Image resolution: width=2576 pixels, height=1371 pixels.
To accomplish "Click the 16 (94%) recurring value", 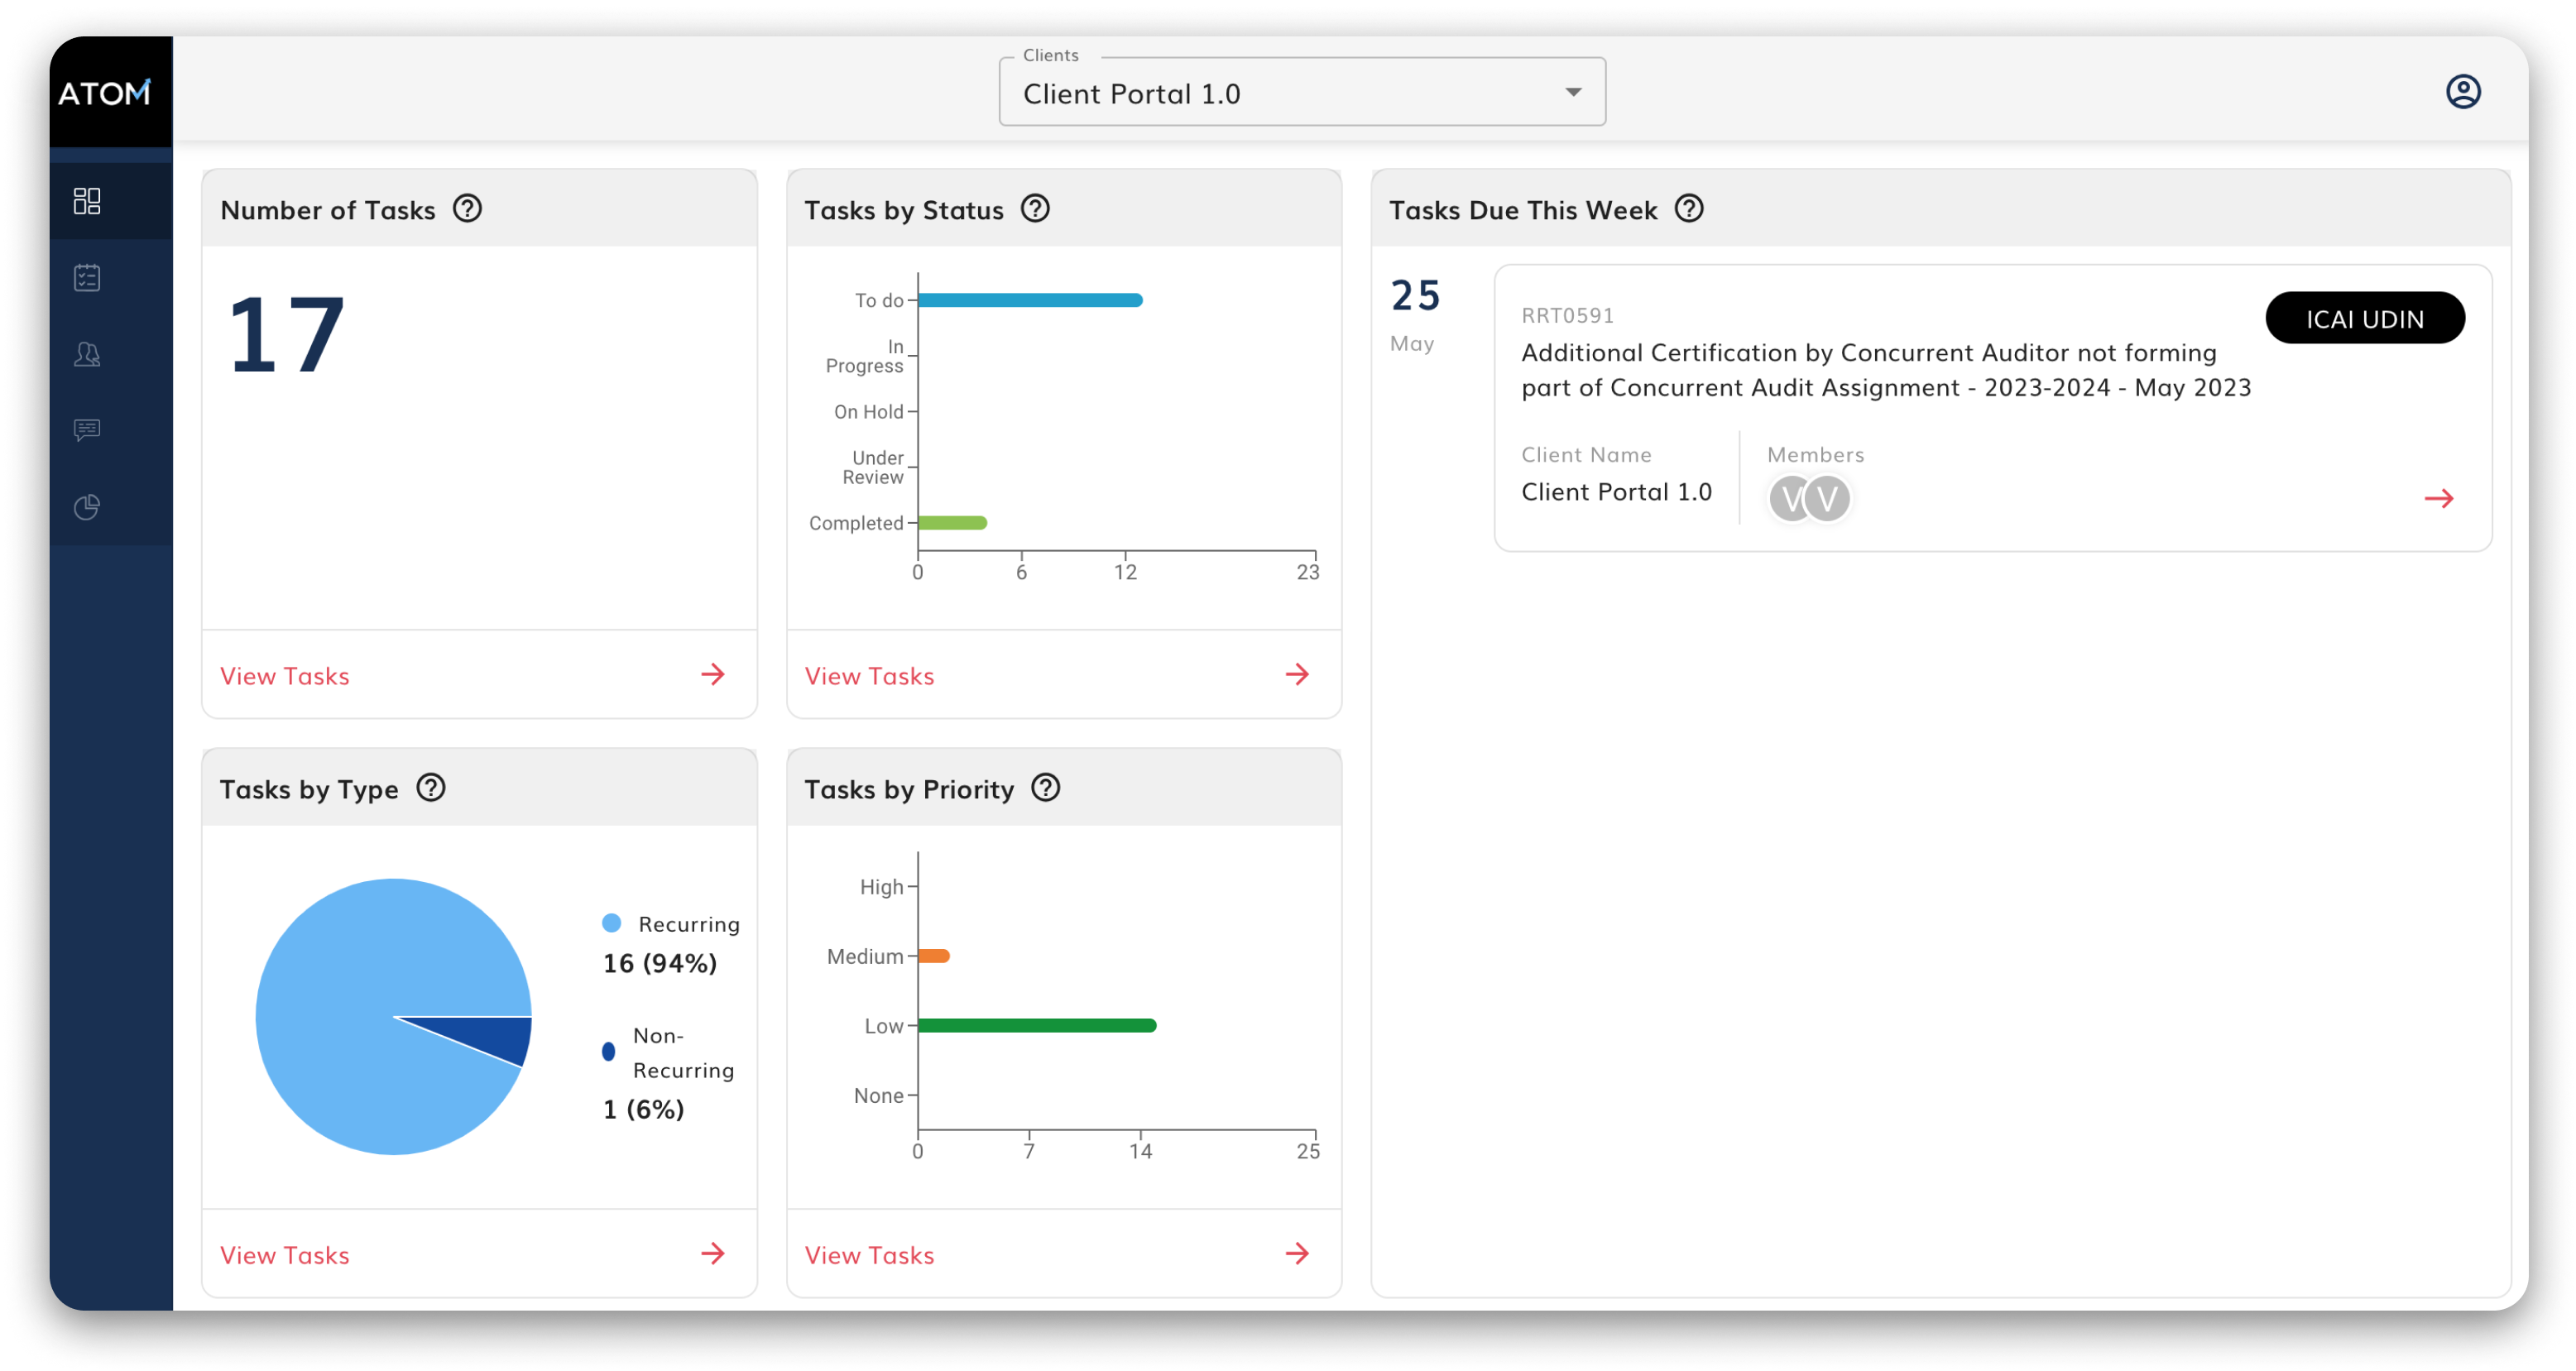I will pyautogui.click(x=660, y=963).
